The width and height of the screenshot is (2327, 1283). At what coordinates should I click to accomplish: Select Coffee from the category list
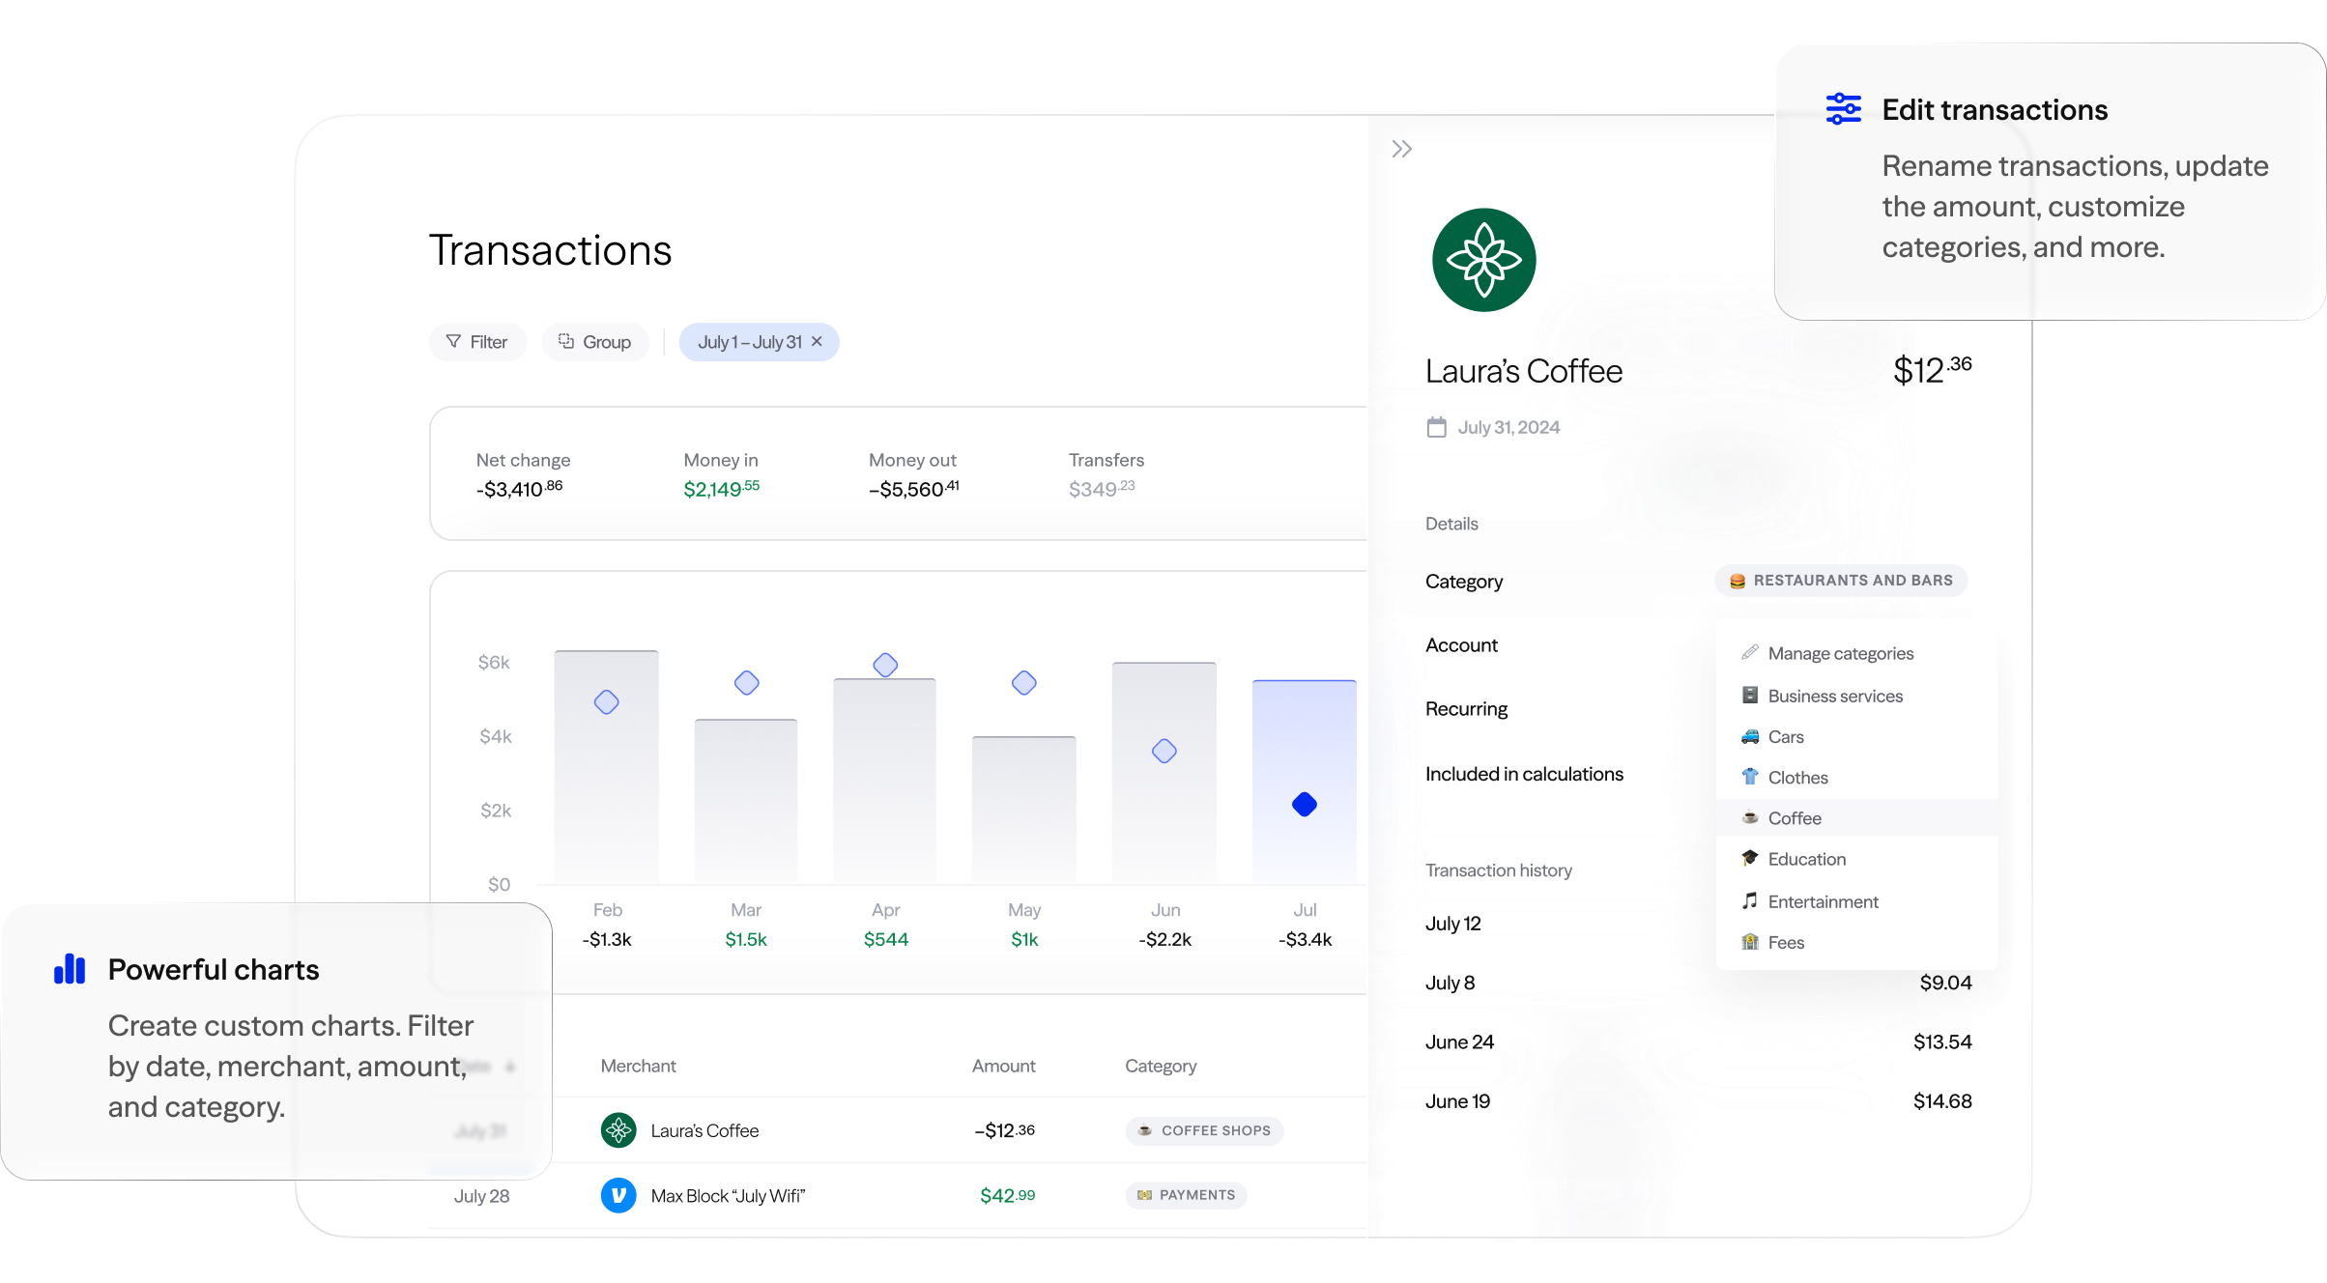click(1794, 818)
